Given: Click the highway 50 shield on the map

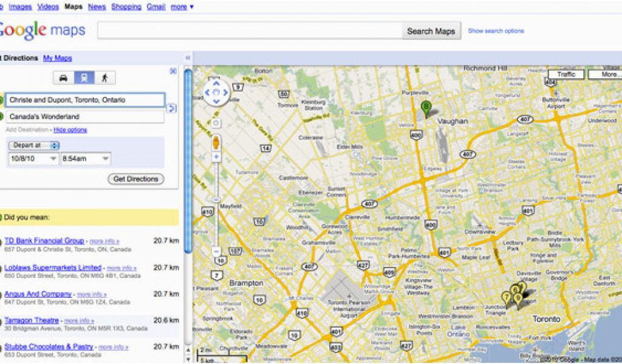Looking at the screenshot, I should [x=283, y=94].
